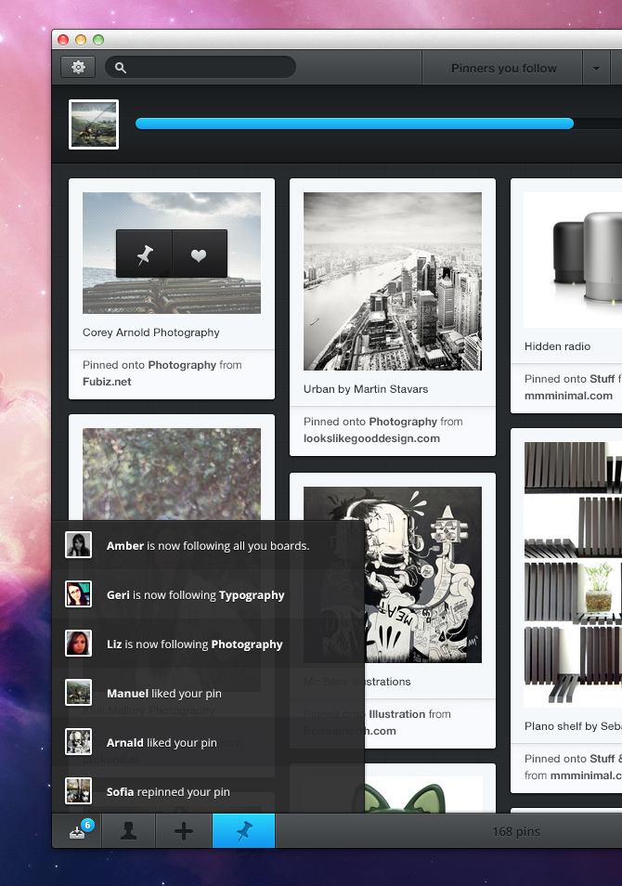Click Liz's avatar in notifications
Viewport: 622px width, 886px height.
(x=79, y=644)
